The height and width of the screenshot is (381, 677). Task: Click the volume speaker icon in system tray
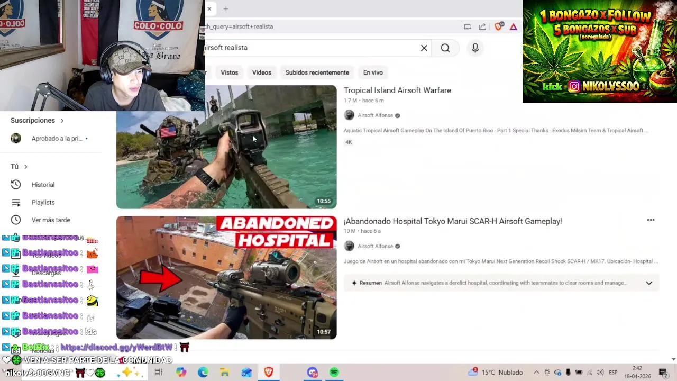click(600, 373)
